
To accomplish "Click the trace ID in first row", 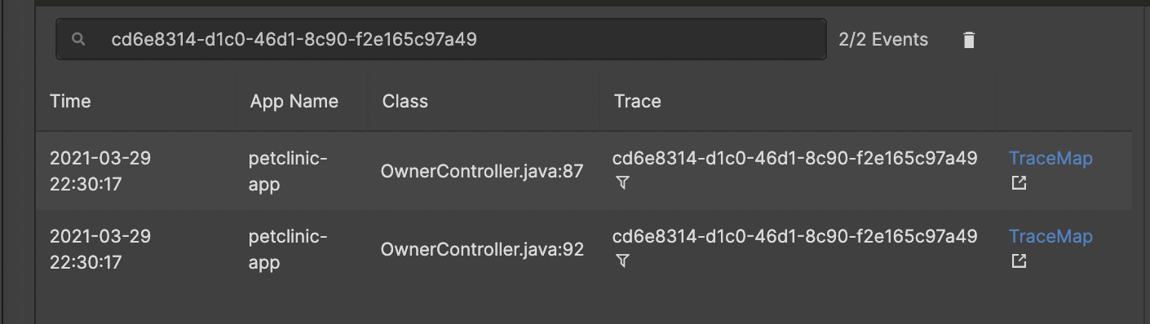I will [x=795, y=158].
